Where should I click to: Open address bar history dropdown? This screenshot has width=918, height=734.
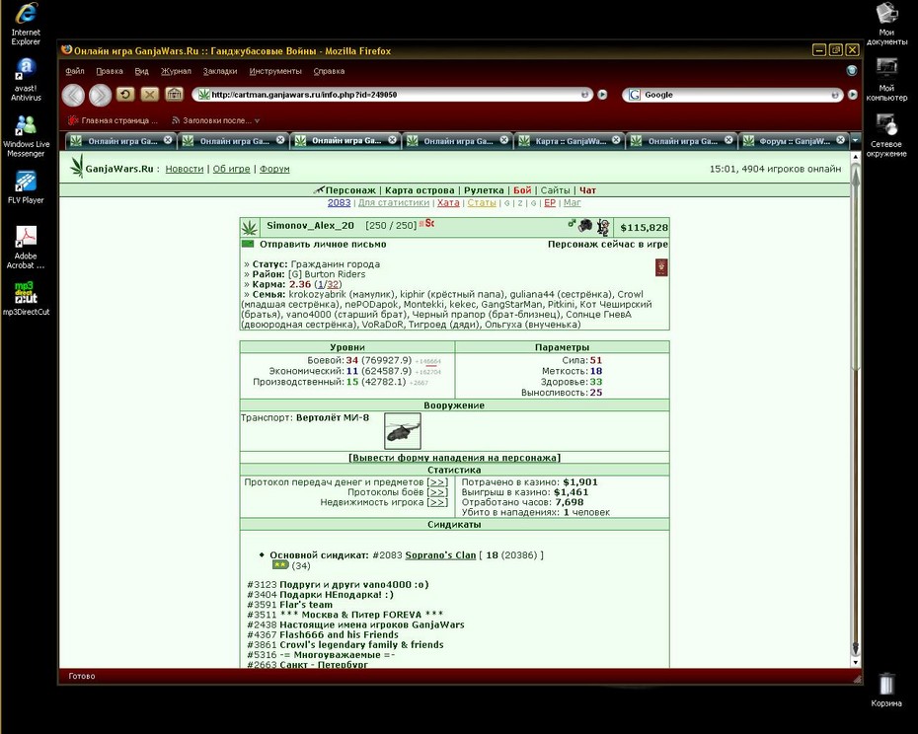coord(585,95)
